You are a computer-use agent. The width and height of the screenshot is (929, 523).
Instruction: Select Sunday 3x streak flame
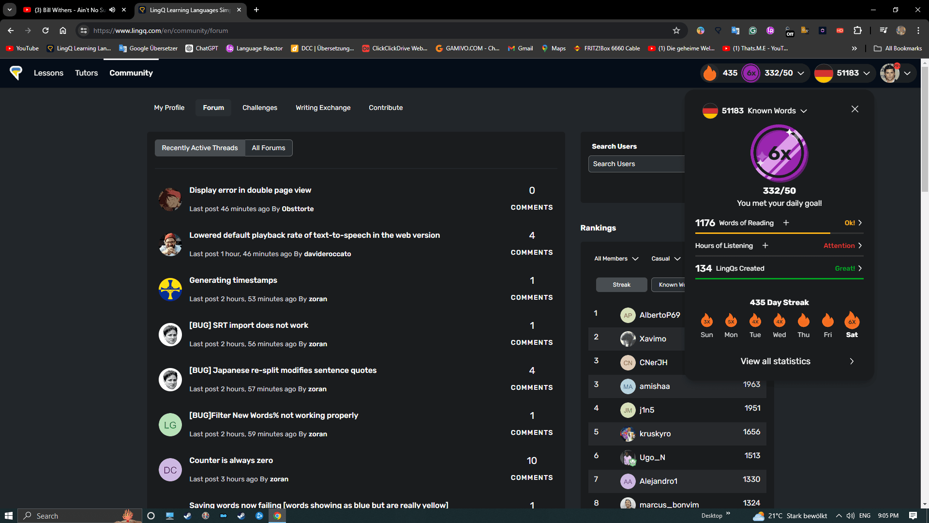707,321
